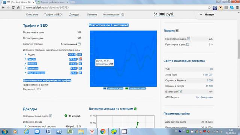Go to Трафик и SEO section tab

(53, 15)
